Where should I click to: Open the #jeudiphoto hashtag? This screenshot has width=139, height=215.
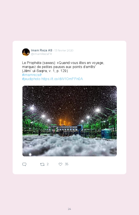point(31,79)
